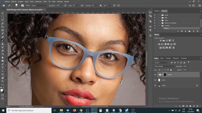The width and height of the screenshot is (202, 113).
Task: Begin recording an action
Action: (x=182, y=31)
